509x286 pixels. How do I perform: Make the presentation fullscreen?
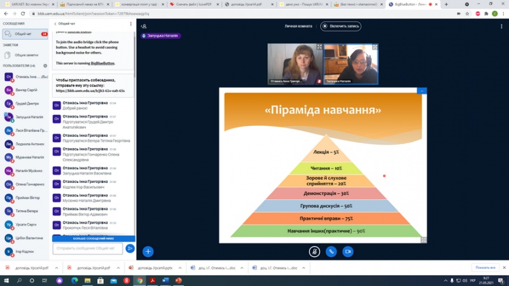424,240
